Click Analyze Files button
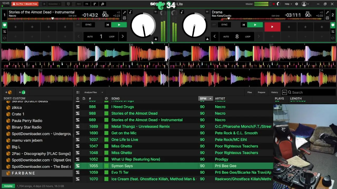 coord(91,92)
